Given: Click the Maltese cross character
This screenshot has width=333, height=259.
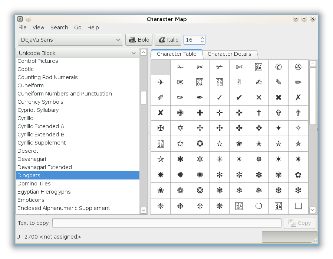Looking at the screenshot, I should click(160, 128).
